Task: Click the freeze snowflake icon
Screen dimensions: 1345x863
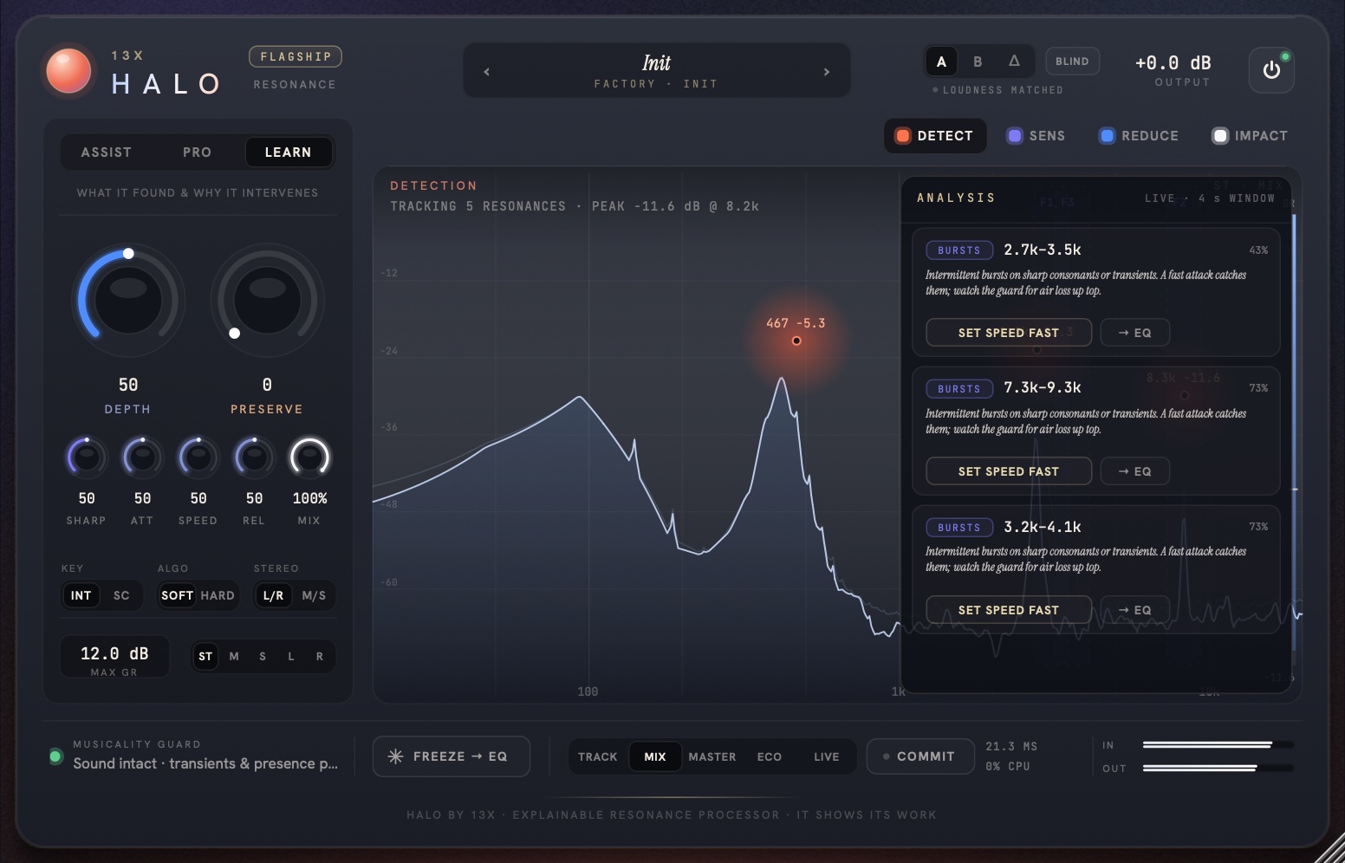Action: 395,756
